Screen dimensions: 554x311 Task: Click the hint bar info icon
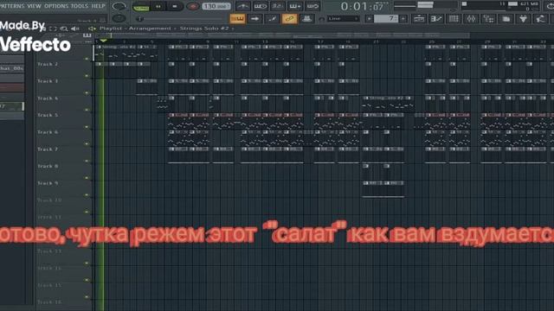139,19
